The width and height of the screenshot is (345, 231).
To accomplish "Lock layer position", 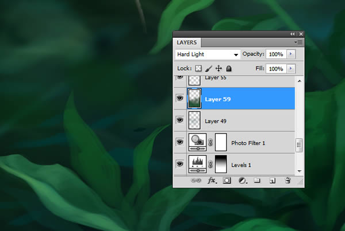I will pos(218,68).
